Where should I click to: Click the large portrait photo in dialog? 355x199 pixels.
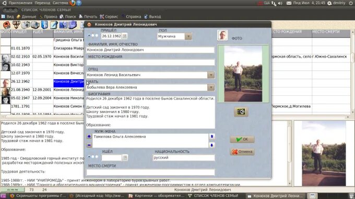[243, 74]
